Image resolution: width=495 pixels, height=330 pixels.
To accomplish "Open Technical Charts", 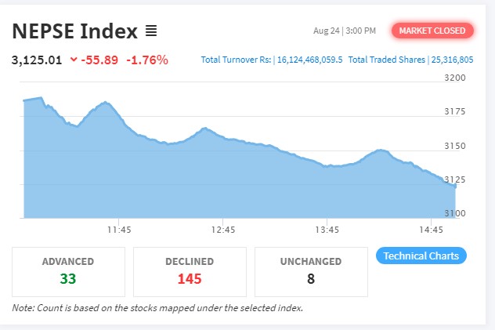I will [421, 256].
